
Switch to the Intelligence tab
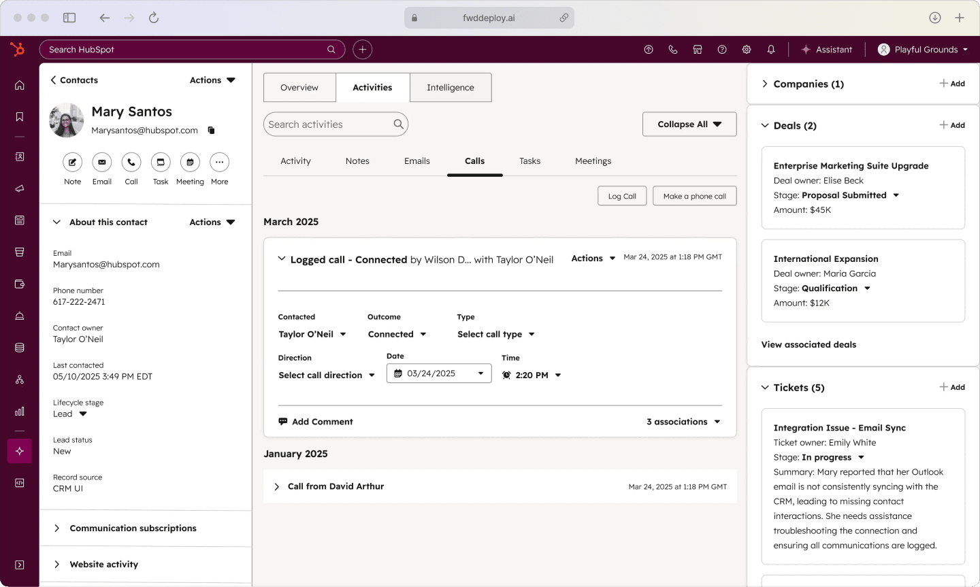[x=451, y=88]
